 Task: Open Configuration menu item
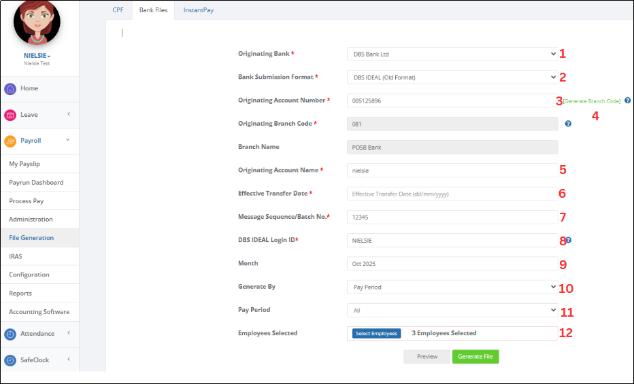click(x=39, y=275)
